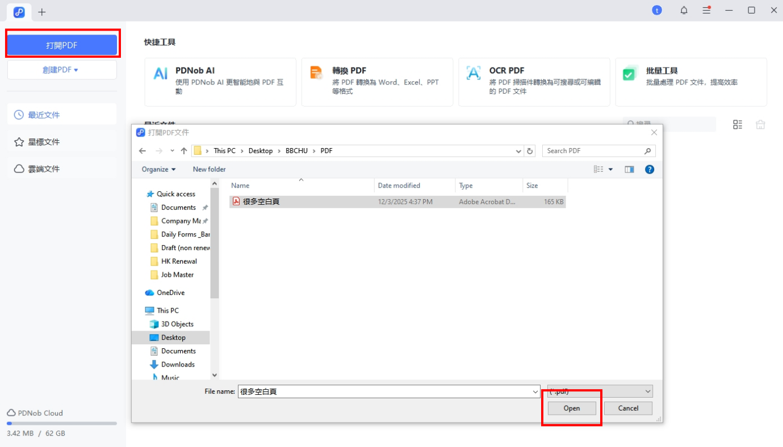
Task: Select the 很多空白頁 PDF file
Action: click(261, 201)
